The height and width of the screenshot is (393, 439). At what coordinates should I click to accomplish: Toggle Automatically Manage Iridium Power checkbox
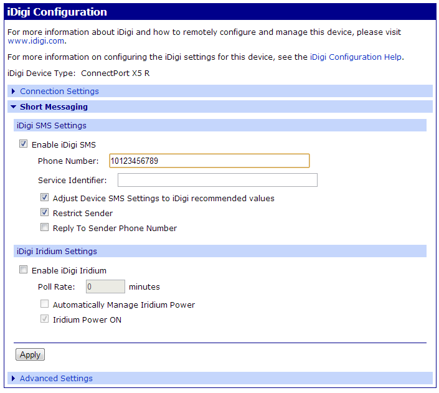(x=45, y=305)
